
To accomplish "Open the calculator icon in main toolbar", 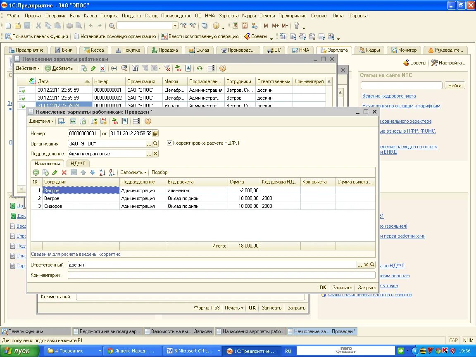I will pos(235,26).
